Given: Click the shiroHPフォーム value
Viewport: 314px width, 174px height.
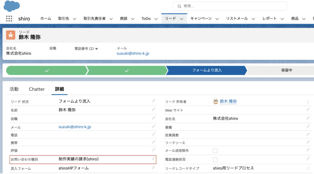Looking at the screenshot, I should [x=74, y=168].
